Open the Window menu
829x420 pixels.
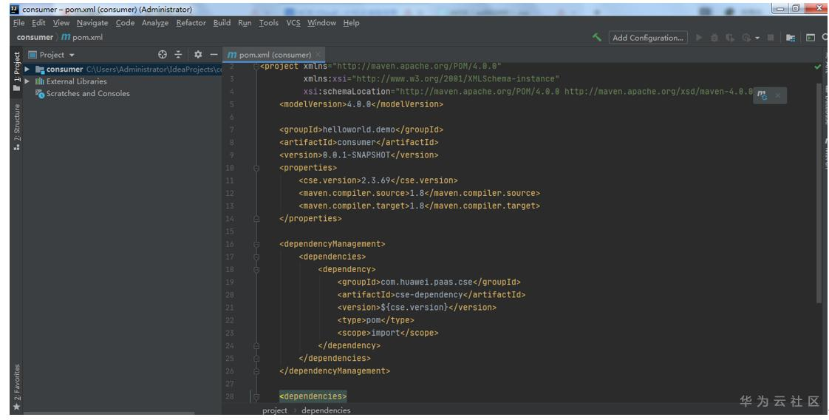coord(321,23)
